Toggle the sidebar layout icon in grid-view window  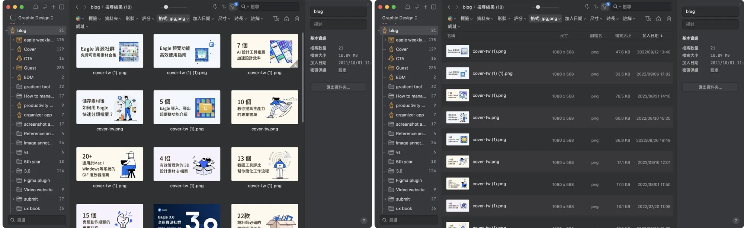click(x=62, y=7)
